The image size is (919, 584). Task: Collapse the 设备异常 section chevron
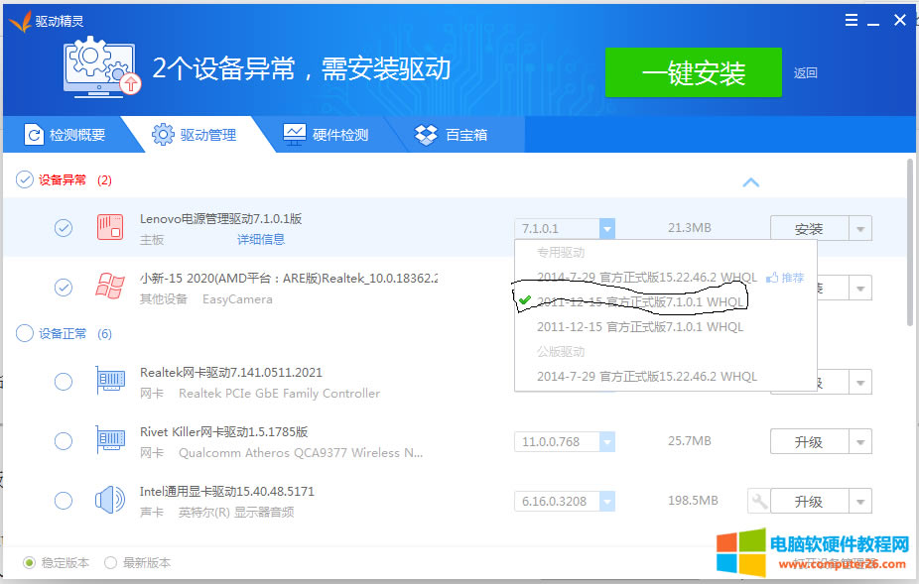(x=751, y=181)
